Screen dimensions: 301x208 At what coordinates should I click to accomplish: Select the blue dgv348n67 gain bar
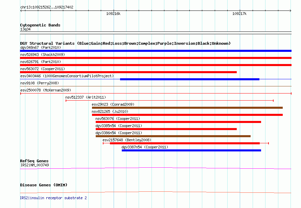(x=156, y=51)
